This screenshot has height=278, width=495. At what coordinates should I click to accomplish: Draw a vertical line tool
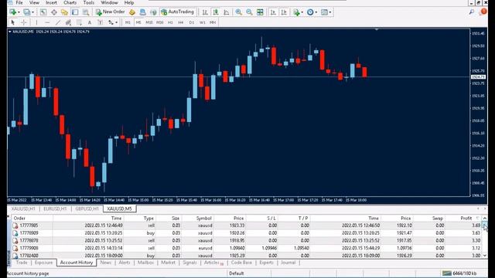coord(36,22)
